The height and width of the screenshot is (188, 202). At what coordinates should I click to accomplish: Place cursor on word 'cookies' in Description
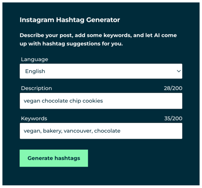[93, 101]
